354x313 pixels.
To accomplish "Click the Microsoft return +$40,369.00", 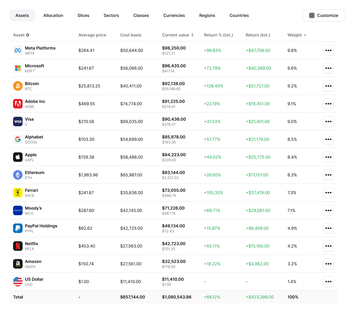I will tap(258, 68).
